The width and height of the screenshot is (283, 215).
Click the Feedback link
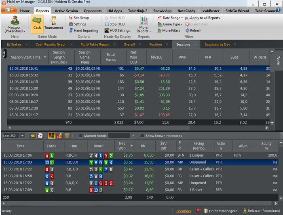click(184, 211)
